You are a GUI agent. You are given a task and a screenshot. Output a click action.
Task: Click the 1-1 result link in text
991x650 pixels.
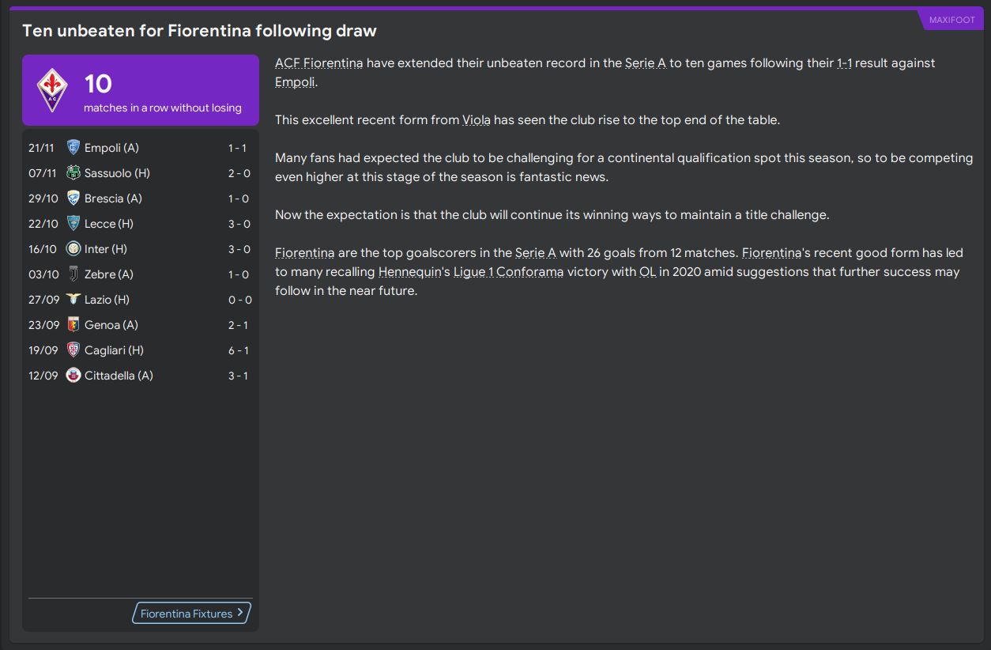tap(844, 63)
